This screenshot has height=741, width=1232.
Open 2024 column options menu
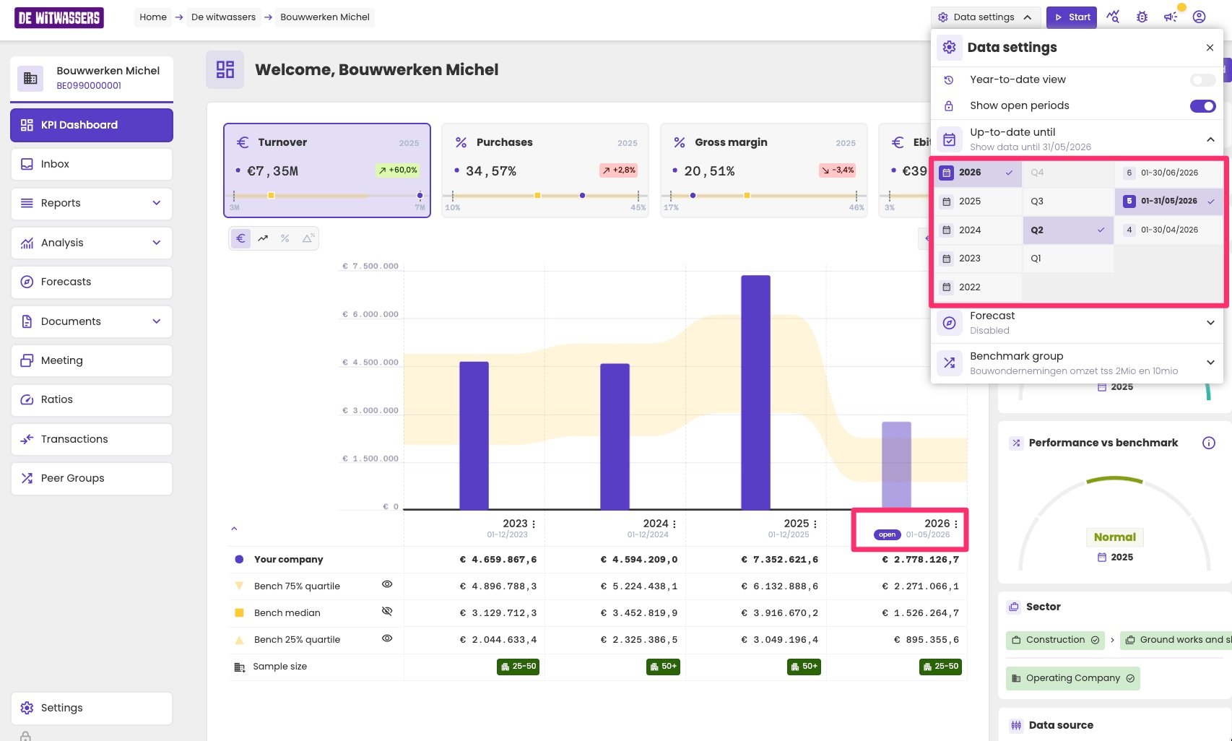coord(674,524)
